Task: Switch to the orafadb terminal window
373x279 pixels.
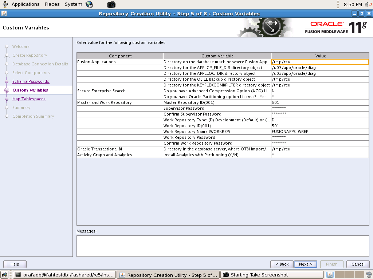Action: [x=64, y=275]
